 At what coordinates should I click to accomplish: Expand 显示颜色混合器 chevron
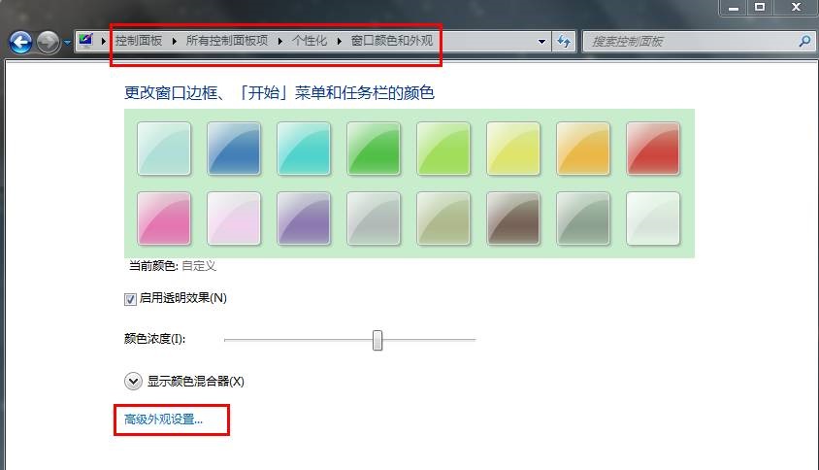click(133, 381)
